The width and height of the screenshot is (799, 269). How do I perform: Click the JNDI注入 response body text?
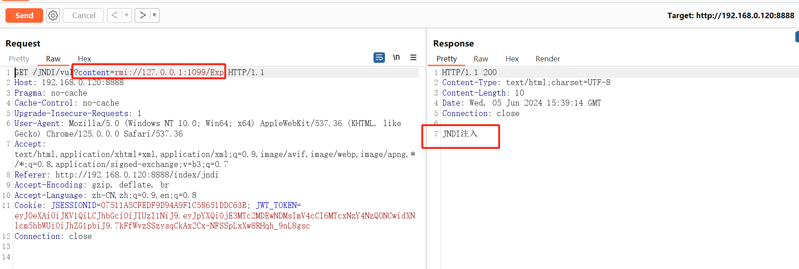click(460, 134)
